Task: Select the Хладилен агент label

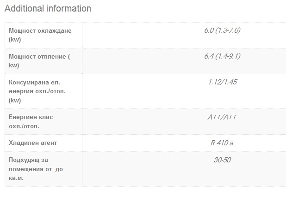Action: click(x=33, y=143)
